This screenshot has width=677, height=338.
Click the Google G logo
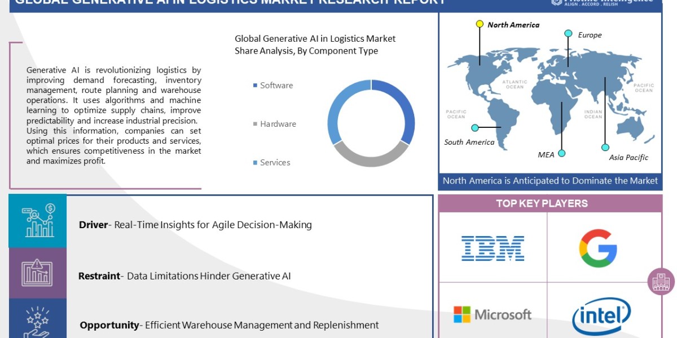[x=598, y=248]
